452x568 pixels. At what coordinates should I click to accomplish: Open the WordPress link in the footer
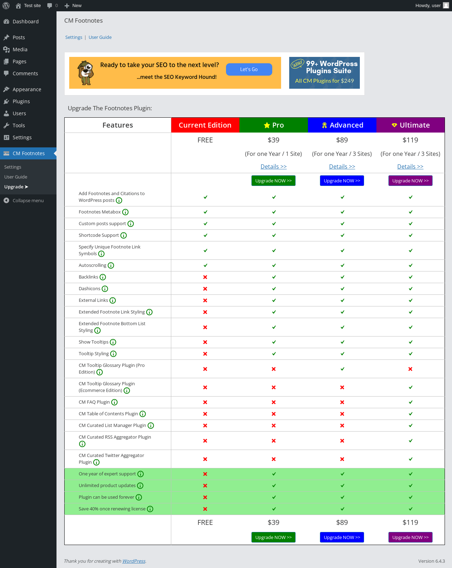click(134, 561)
